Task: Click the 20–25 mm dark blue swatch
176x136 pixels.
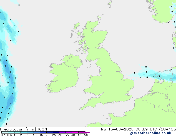Action: (x=50, y=132)
